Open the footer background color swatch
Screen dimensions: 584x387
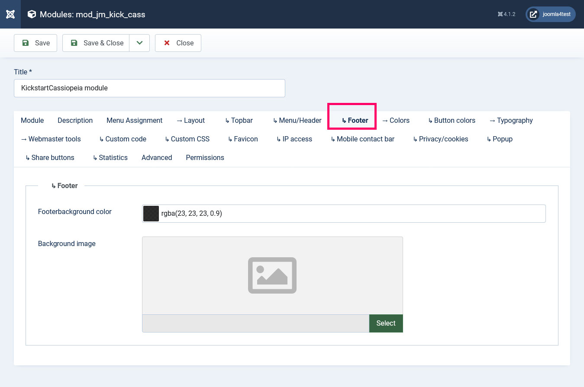[151, 214]
